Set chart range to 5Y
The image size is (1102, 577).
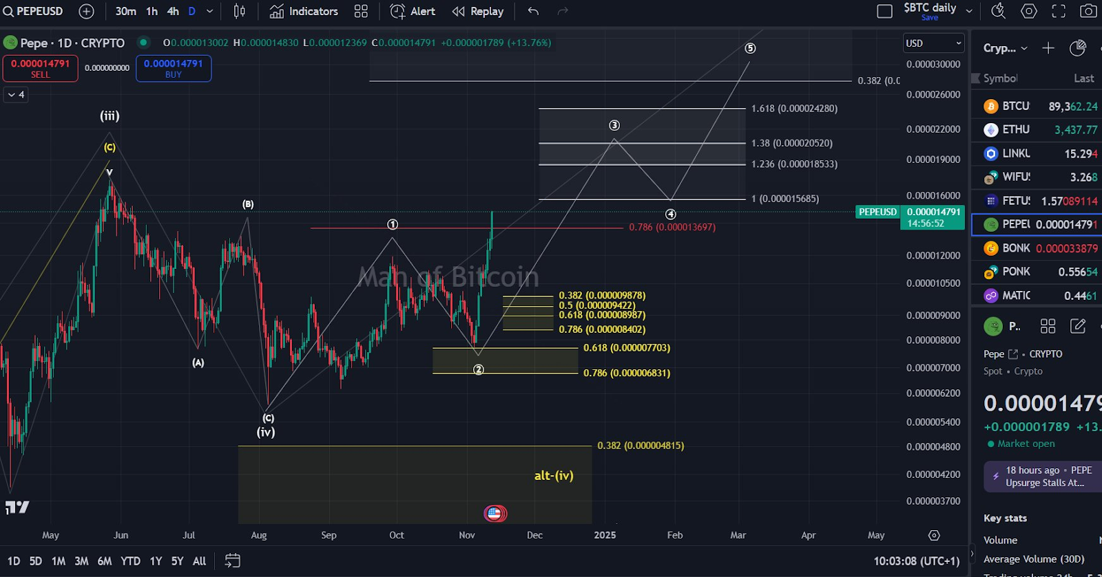[x=177, y=561]
